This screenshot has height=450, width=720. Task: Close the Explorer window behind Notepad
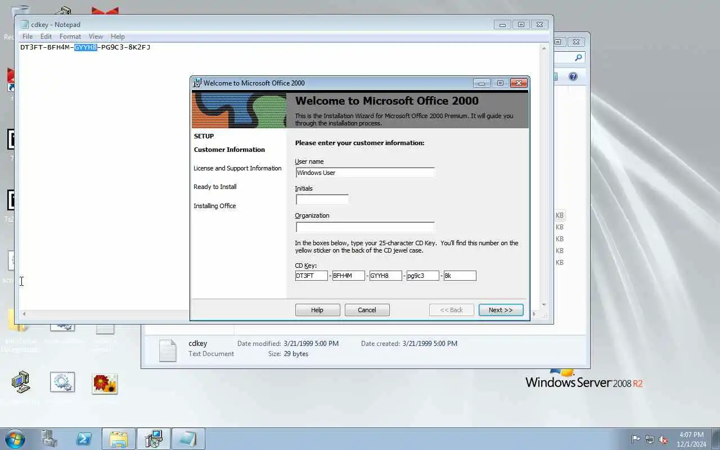point(576,42)
